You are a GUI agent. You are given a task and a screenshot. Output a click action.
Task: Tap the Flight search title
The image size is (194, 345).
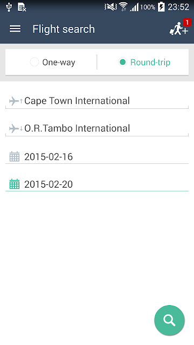coord(64,29)
